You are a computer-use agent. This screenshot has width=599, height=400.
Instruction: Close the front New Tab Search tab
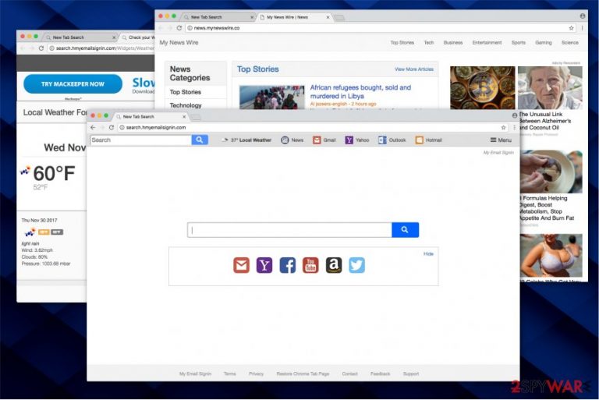pyautogui.click(x=184, y=116)
